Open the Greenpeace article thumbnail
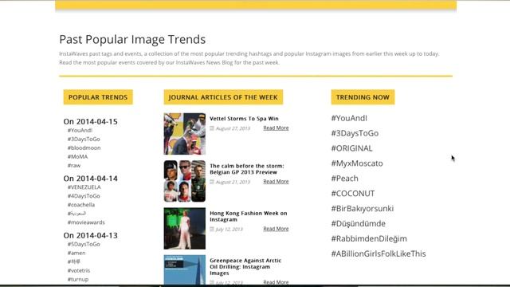 pos(185,270)
